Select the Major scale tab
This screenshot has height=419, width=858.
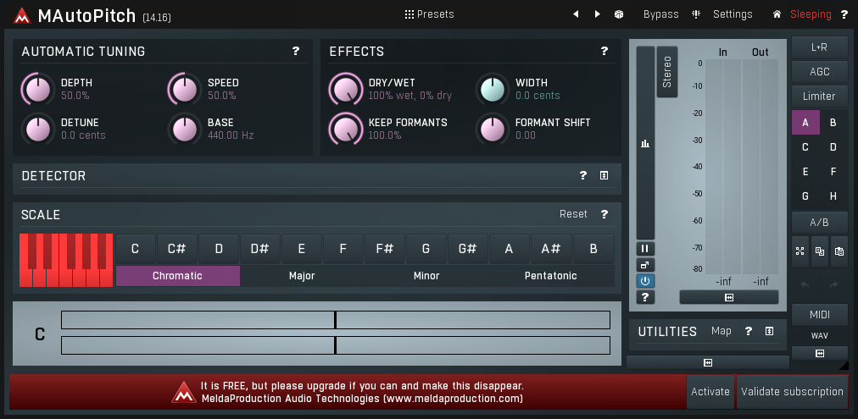(x=302, y=276)
